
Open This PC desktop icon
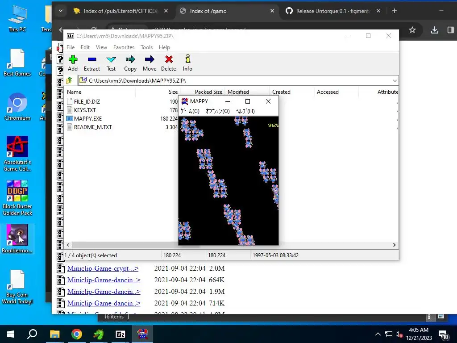(x=17, y=18)
